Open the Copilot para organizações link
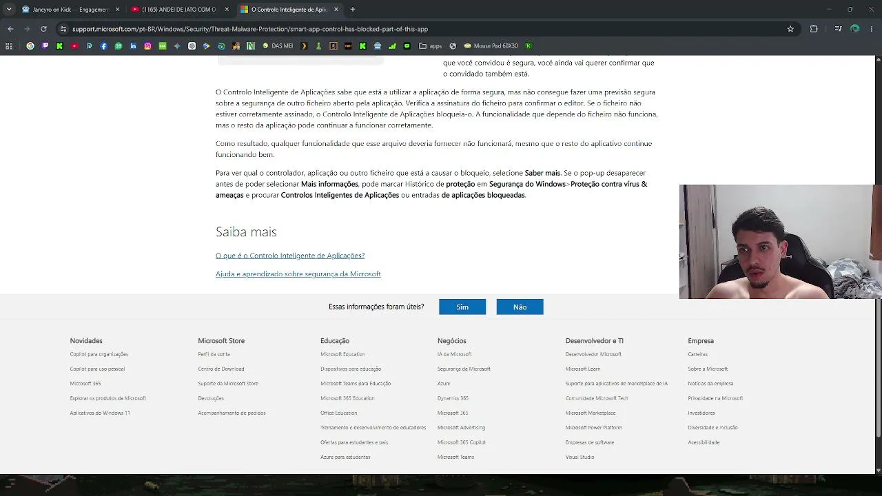This screenshot has height=496, width=882. tap(99, 354)
